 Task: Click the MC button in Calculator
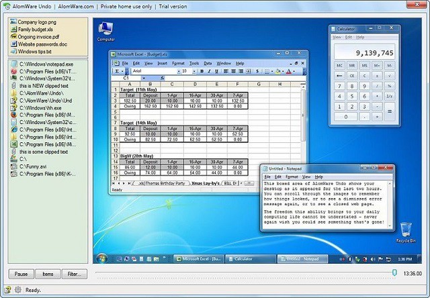pyautogui.click(x=339, y=66)
